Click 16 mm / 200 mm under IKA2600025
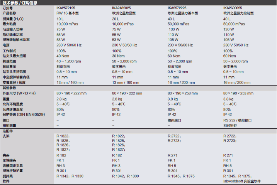 coord(237,82)
